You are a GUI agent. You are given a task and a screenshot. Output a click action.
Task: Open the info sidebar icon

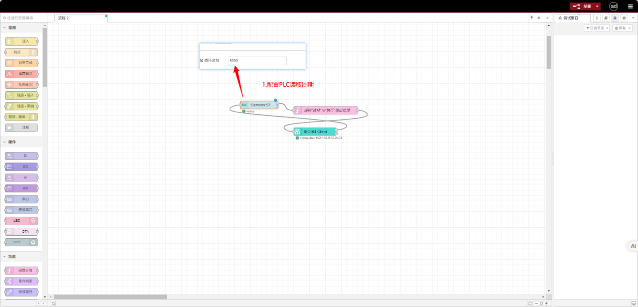click(x=597, y=18)
